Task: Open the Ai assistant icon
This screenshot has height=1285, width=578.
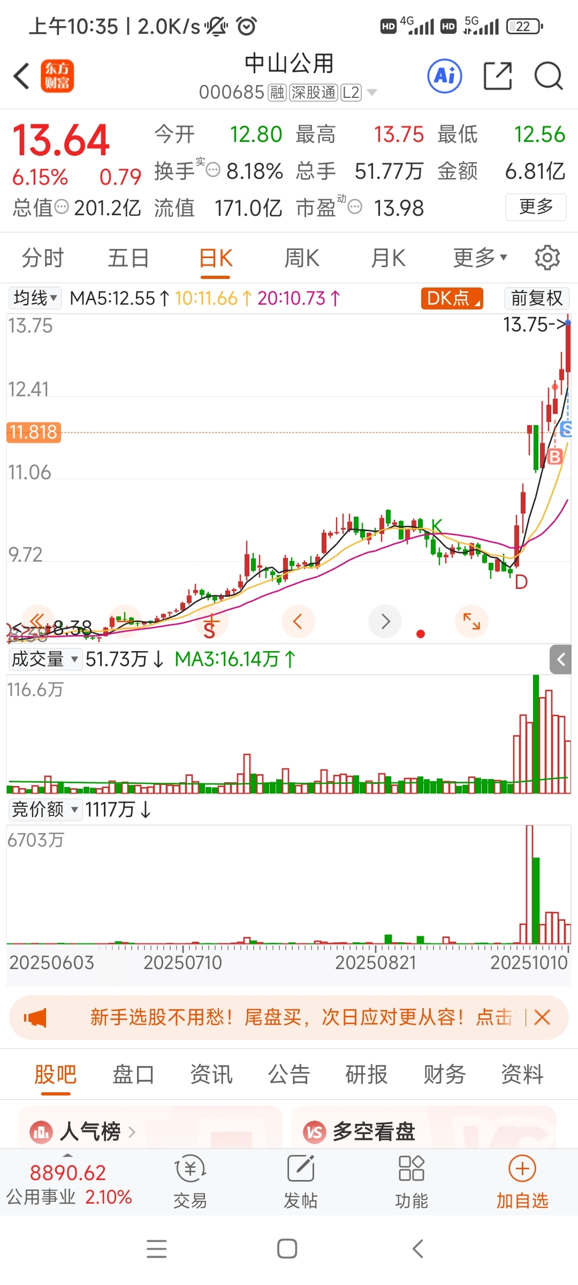Action: 445,75
